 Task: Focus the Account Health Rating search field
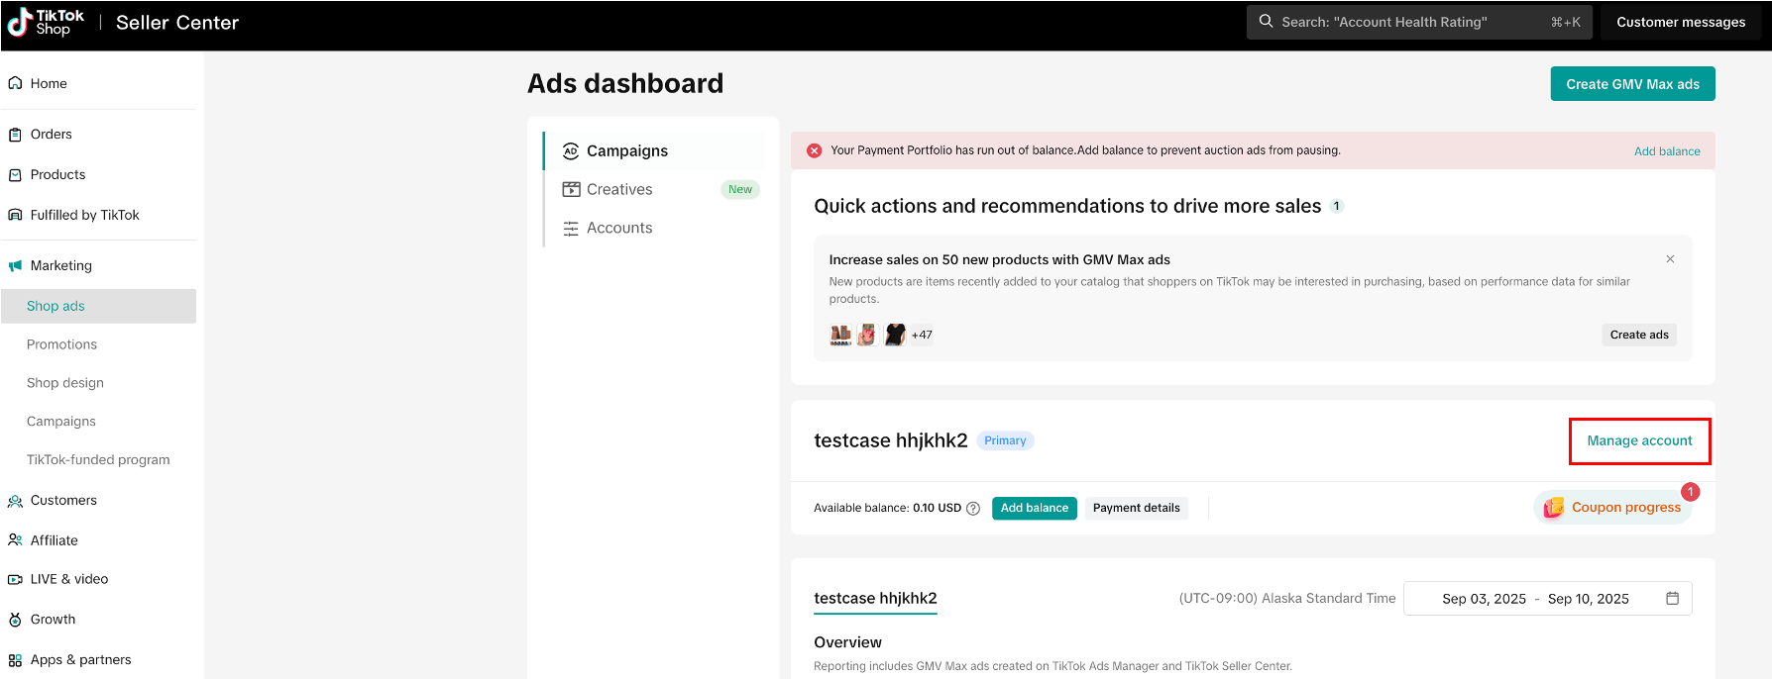[x=1407, y=22]
